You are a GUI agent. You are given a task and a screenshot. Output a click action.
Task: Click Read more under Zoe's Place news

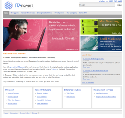tap(87, 79)
